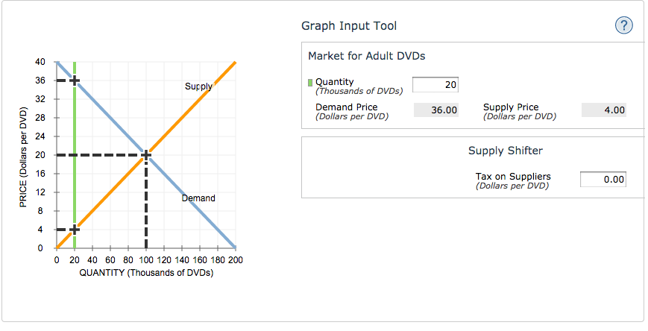Click the 100 tick on quantity axis

tap(146, 260)
